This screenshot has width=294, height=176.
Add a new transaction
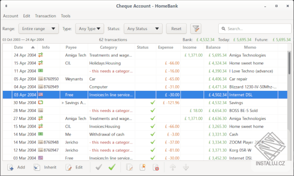(16, 167)
